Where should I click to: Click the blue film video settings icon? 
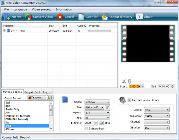pos(65,99)
